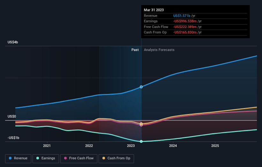
Task: Select the Past section label
Action: pos(135,50)
